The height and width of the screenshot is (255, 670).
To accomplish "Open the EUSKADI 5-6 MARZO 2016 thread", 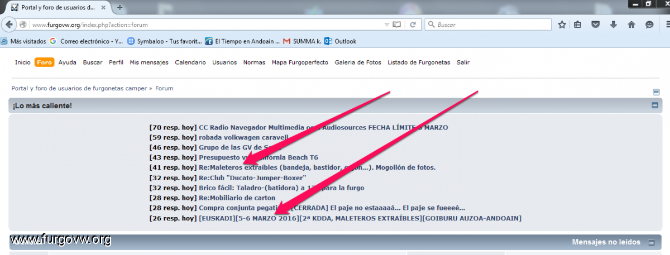I will point(360,218).
